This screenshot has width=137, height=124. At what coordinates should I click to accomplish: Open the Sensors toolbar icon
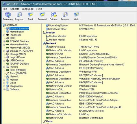[65, 16]
